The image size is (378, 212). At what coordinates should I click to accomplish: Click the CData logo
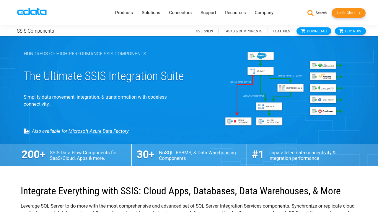pyautogui.click(x=32, y=12)
